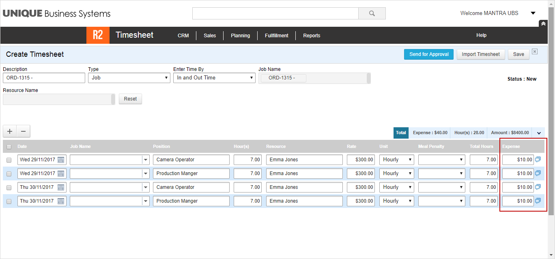Click the plus icon to add row

(x=10, y=131)
